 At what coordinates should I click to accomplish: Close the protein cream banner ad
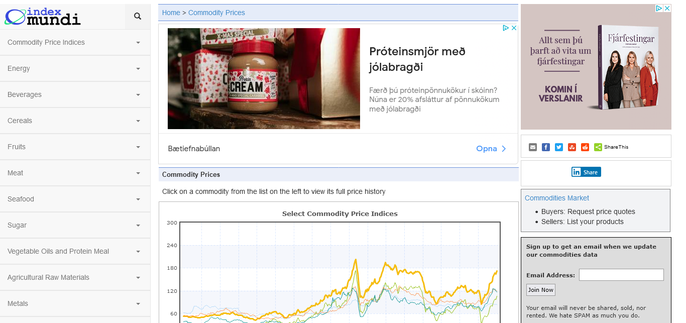point(514,28)
